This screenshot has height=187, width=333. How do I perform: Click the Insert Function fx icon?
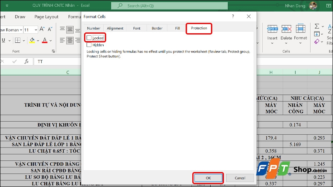point(27,62)
